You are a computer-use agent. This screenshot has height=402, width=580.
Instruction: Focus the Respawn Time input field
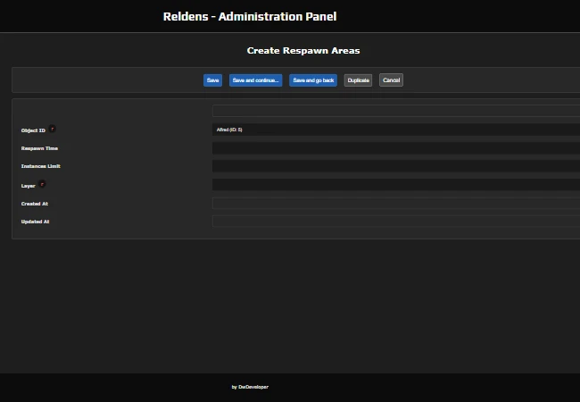point(396,148)
